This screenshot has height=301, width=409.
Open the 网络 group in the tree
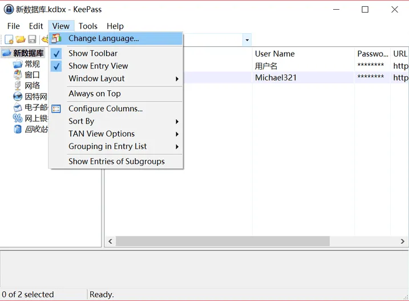tap(32, 86)
